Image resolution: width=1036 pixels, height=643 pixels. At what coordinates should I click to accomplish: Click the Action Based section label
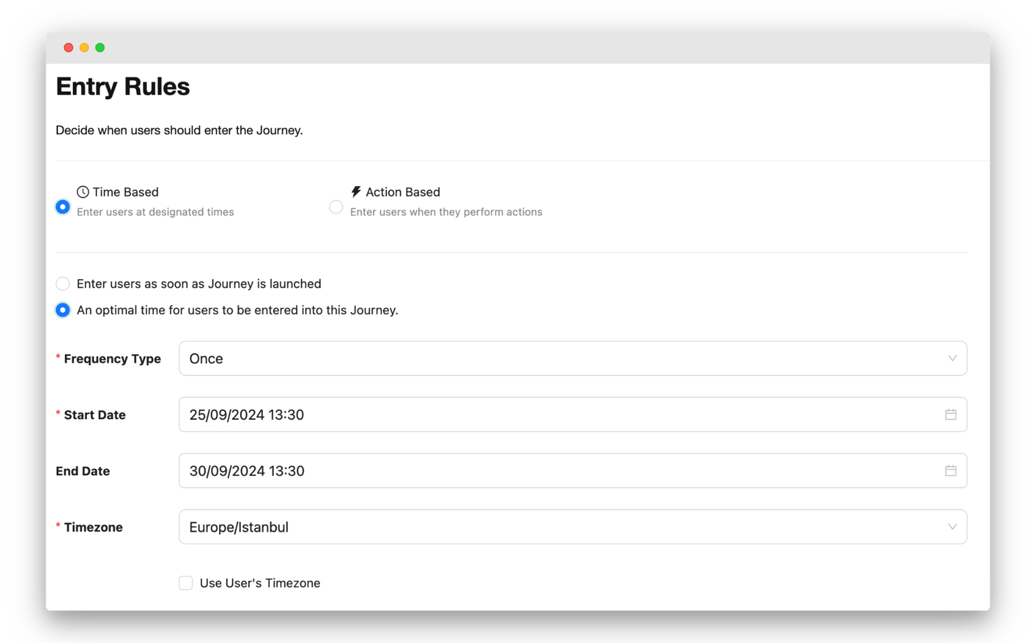(x=401, y=191)
